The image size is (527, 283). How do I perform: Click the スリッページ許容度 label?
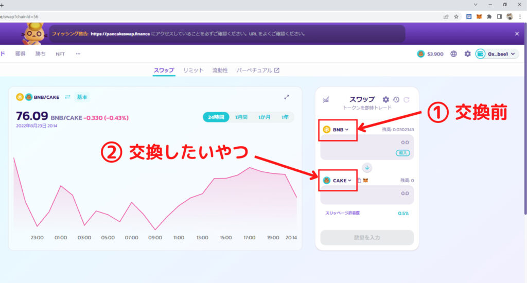(x=342, y=213)
